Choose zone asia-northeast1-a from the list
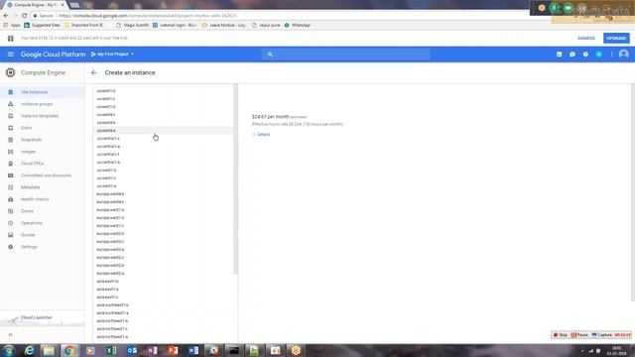 (x=163, y=337)
